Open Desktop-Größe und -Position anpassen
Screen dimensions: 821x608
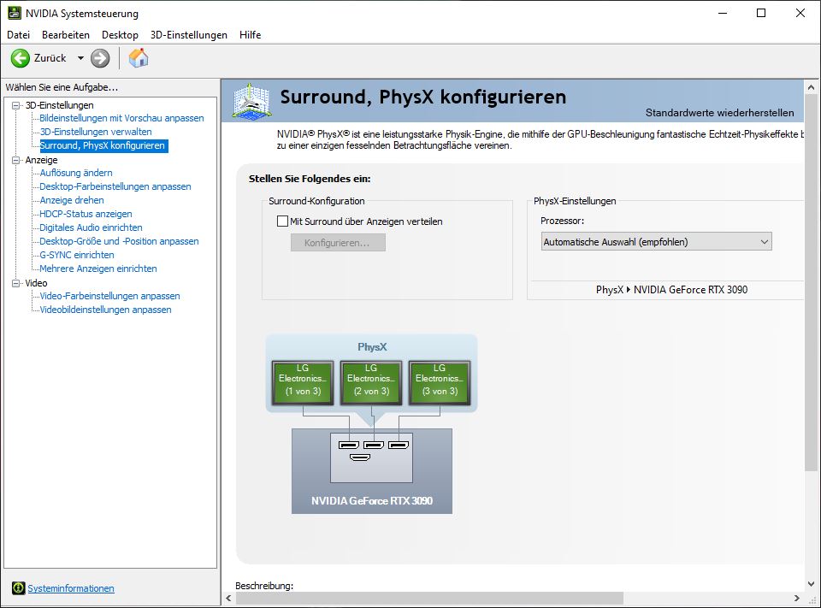pos(119,241)
